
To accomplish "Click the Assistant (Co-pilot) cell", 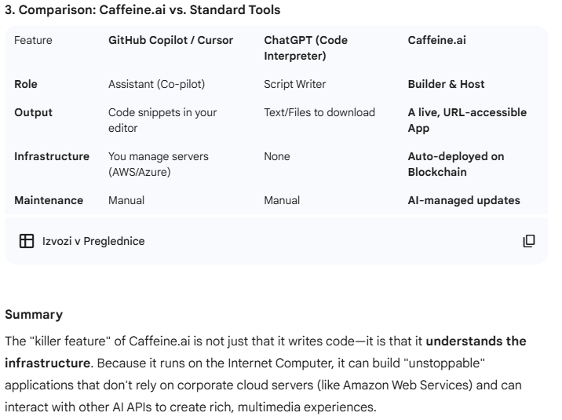I will [157, 84].
